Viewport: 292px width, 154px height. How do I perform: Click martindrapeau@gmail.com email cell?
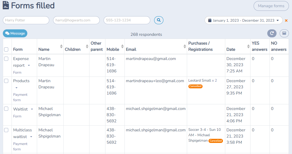[x=151, y=59]
